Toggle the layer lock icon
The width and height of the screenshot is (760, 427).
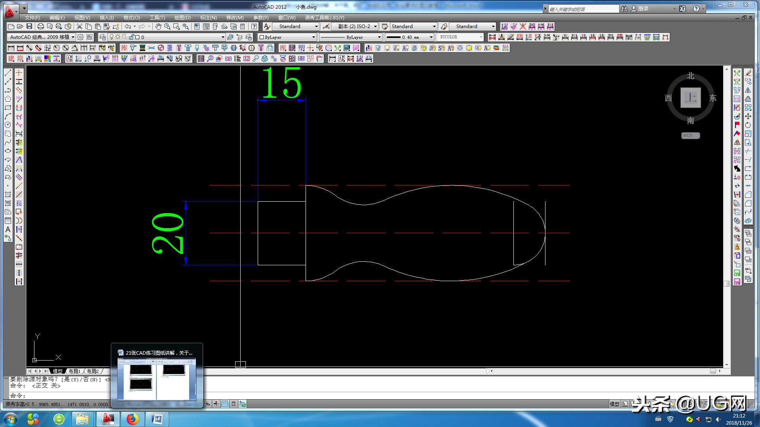[x=131, y=37]
